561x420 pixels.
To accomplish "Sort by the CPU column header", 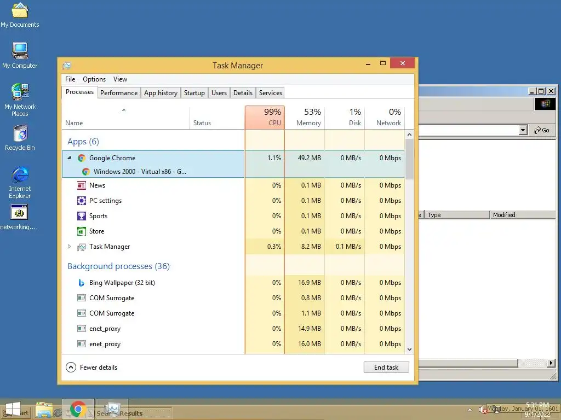I will (265, 118).
